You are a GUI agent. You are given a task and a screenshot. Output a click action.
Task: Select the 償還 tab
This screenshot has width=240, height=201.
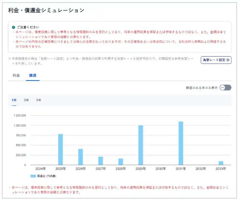32,75
